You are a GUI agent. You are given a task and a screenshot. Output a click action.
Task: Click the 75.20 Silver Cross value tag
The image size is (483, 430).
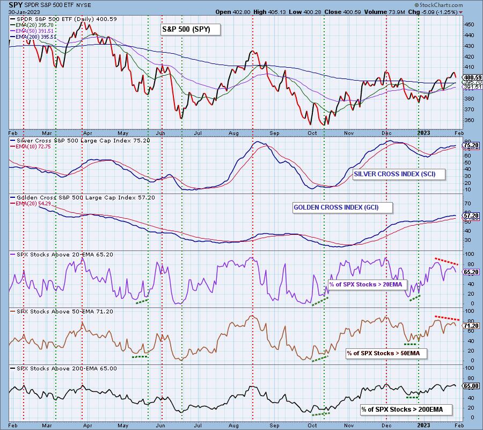point(472,146)
